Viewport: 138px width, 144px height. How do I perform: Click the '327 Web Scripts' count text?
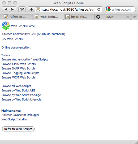click(12, 39)
